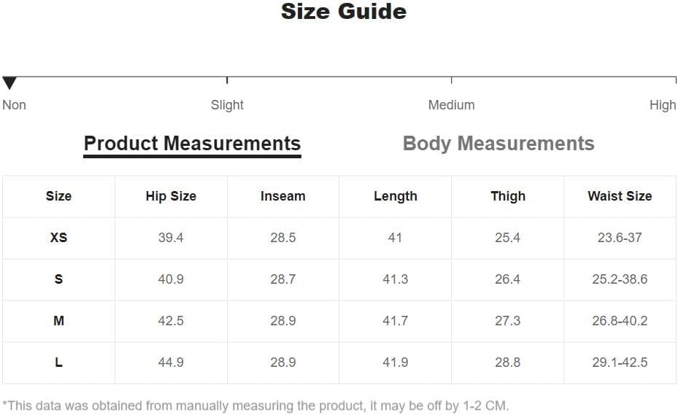The height and width of the screenshot is (415, 678).
Task: Click the 23.6-37 waist value cell
Action: 620,238
